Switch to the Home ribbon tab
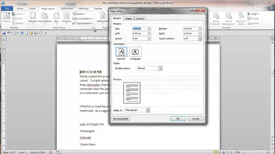 coord(20,8)
